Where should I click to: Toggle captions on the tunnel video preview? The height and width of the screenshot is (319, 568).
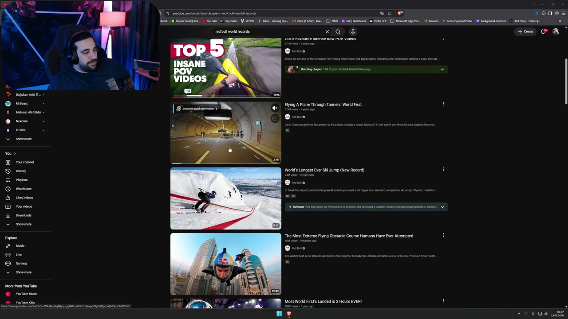click(275, 118)
